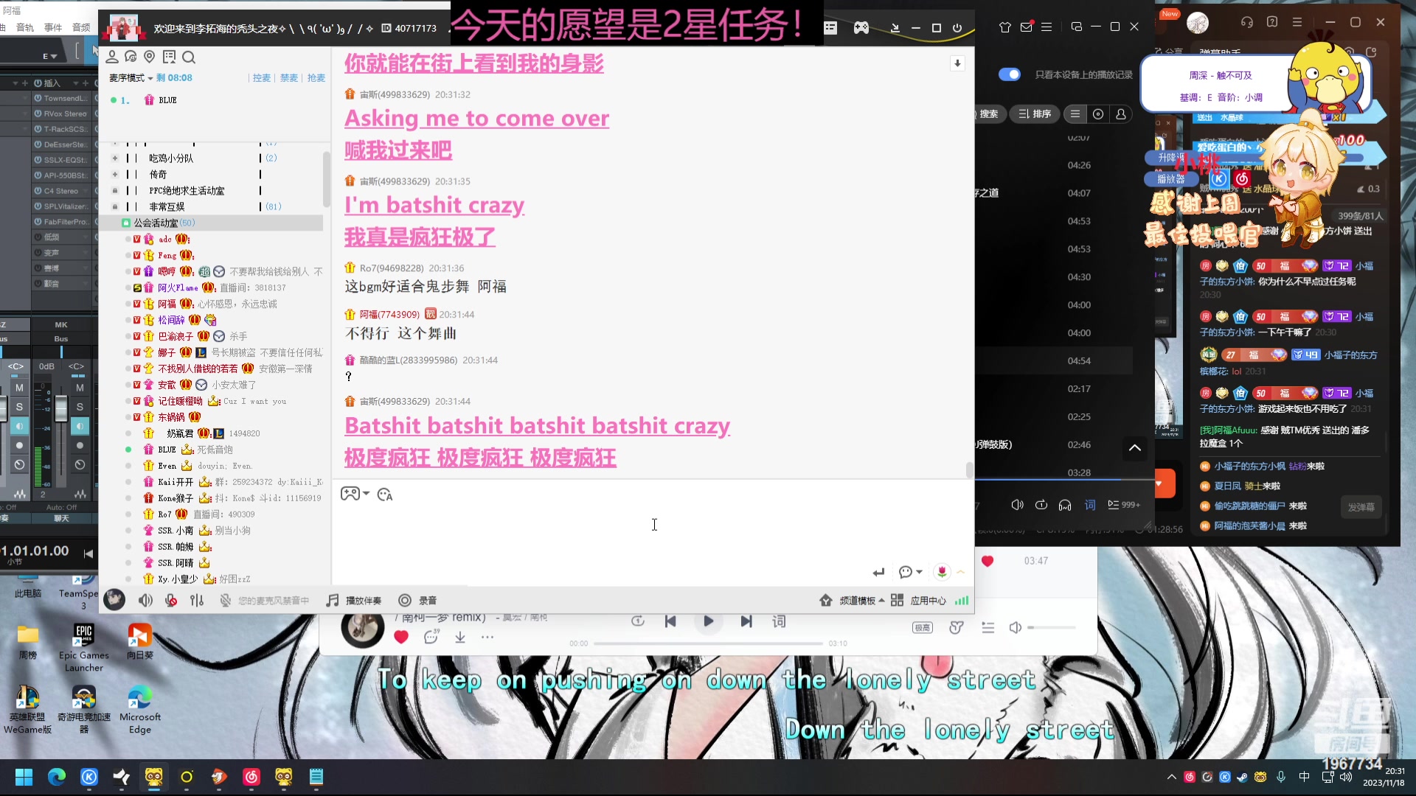
Task: Open the user profile icon in channel panel
Action: (x=112, y=57)
